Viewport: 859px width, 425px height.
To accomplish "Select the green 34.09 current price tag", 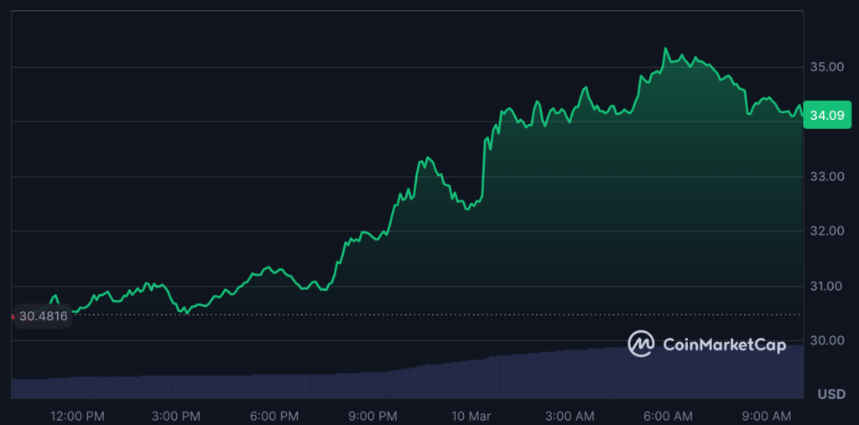I will (825, 117).
